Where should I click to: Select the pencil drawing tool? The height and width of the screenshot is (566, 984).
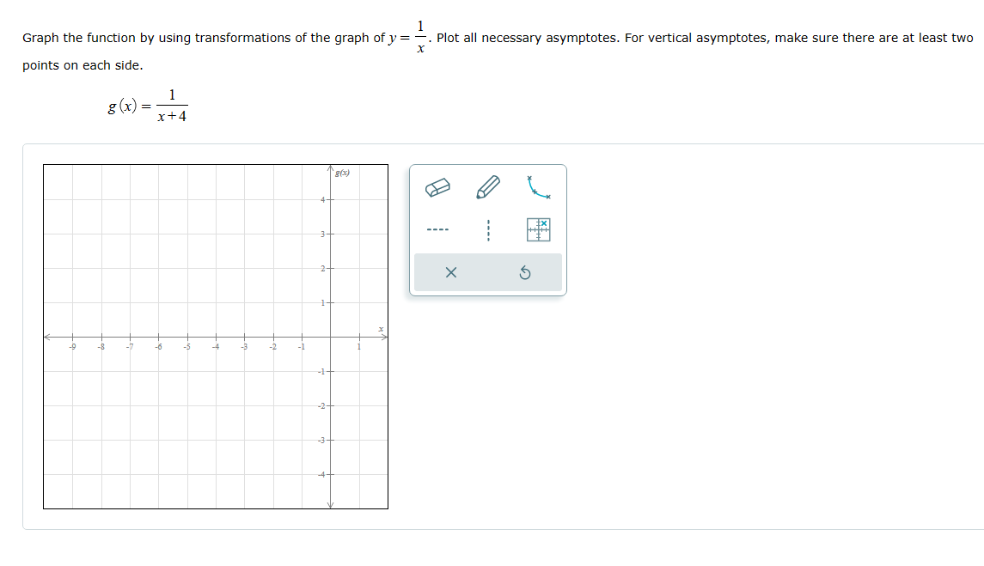[486, 186]
